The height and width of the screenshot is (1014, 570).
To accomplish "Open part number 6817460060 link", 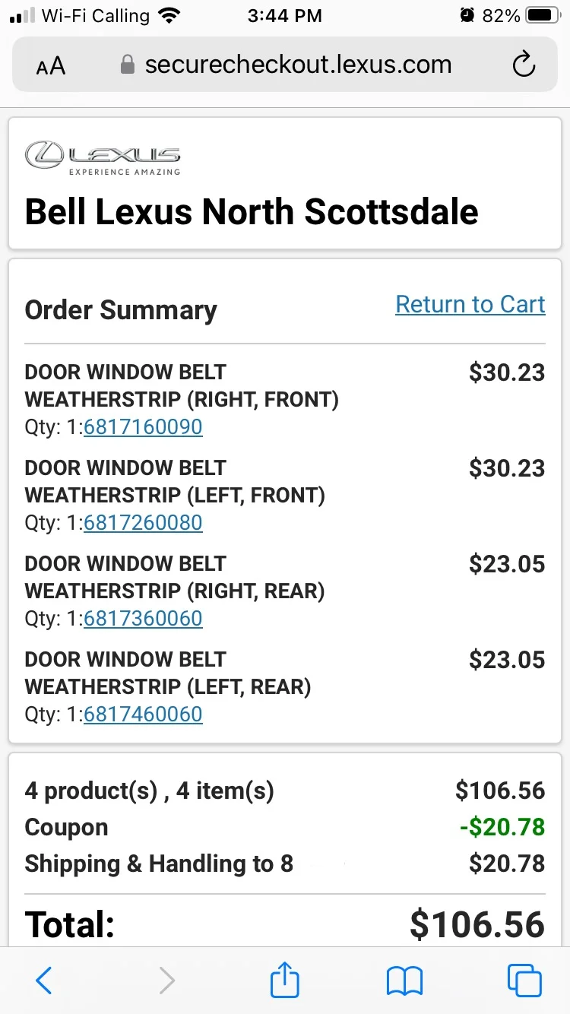I will click(143, 715).
